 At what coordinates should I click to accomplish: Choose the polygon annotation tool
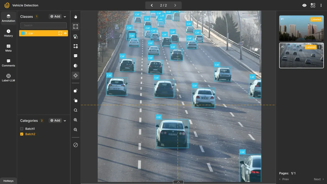coord(75,46)
